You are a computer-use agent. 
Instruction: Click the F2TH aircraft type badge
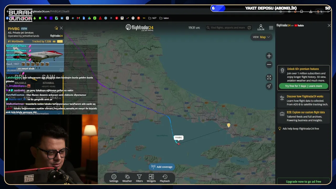pos(24,29)
